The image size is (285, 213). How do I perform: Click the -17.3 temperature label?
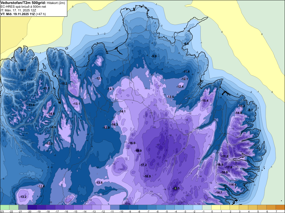point(225,156)
